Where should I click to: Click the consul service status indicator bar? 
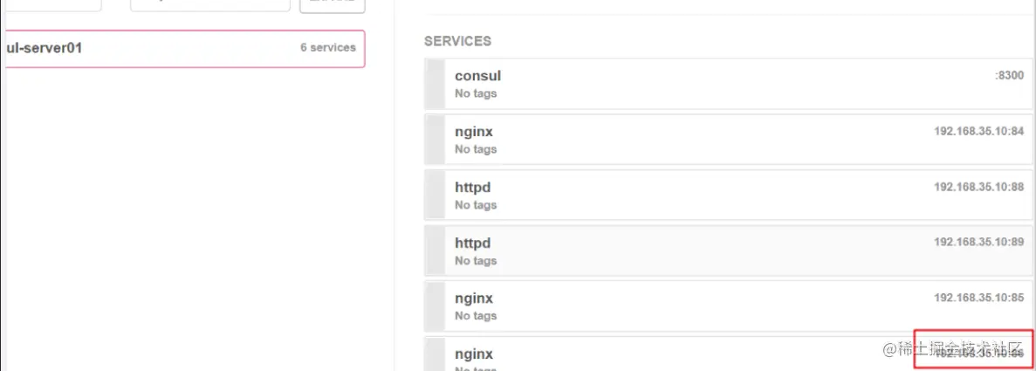click(435, 83)
